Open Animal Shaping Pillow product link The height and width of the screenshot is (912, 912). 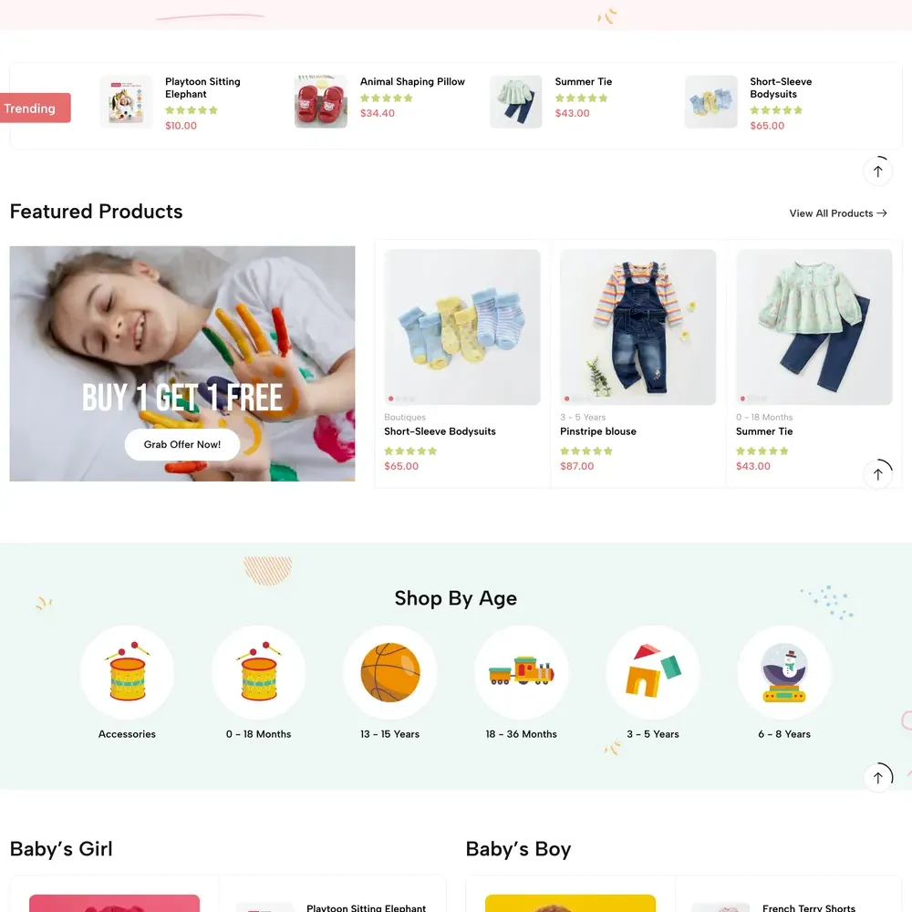point(412,81)
